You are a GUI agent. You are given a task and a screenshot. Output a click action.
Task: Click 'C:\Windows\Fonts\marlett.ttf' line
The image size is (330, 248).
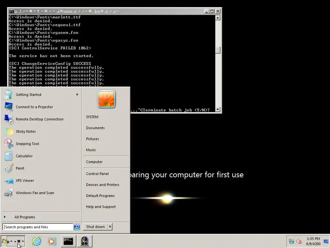[x=44, y=17]
